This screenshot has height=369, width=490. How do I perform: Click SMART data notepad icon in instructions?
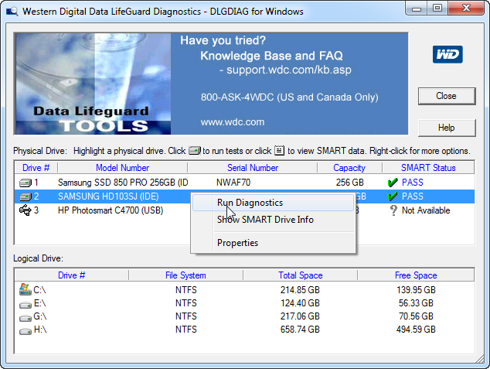279,151
